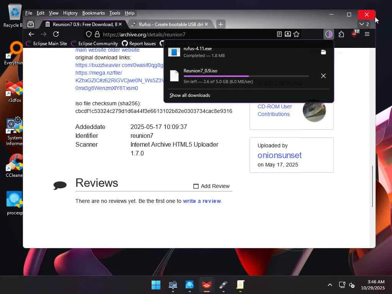Open the CD-ROM User Contributions collection link

pos(275,110)
